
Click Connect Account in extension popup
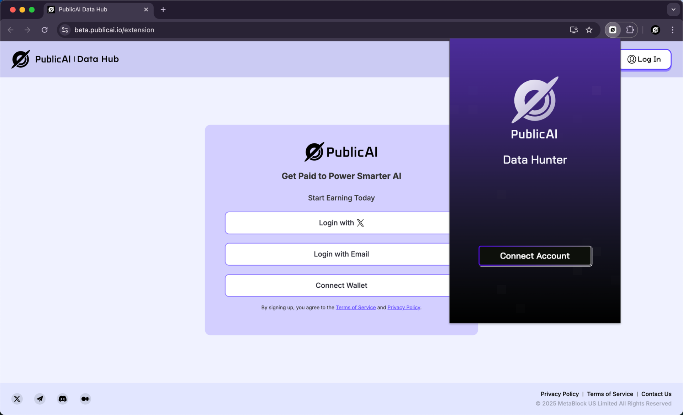535,256
